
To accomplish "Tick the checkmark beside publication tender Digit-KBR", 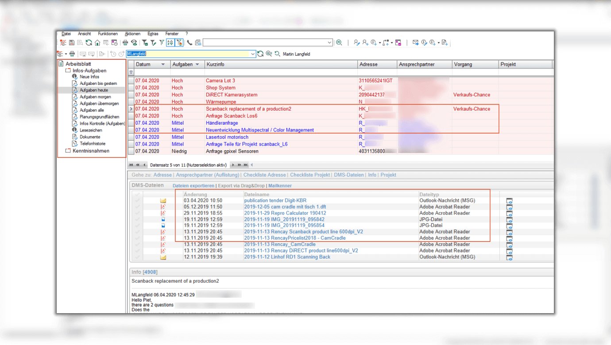I will coord(137,201).
